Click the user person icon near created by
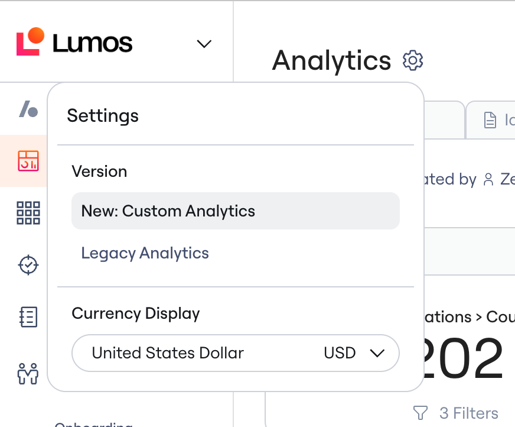Viewport: 515px width, 427px height. [488, 180]
